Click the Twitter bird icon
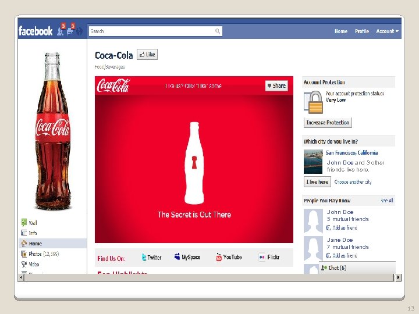Viewport: 419px width, 314px height. click(144, 258)
